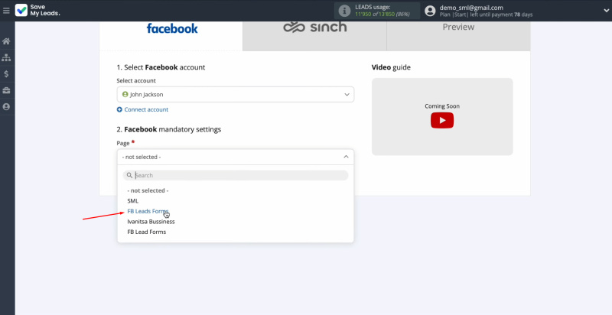Click the LEADS usage info icon
612x315 pixels.
point(344,11)
